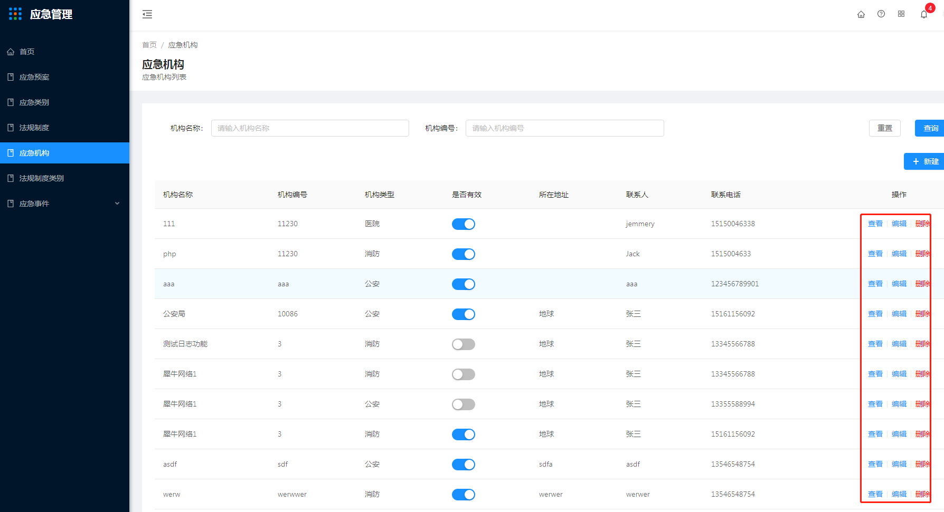944x512 pixels.
Task: Toggle the switch for werw row
Action: pyautogui.click(x=464, y=495)
